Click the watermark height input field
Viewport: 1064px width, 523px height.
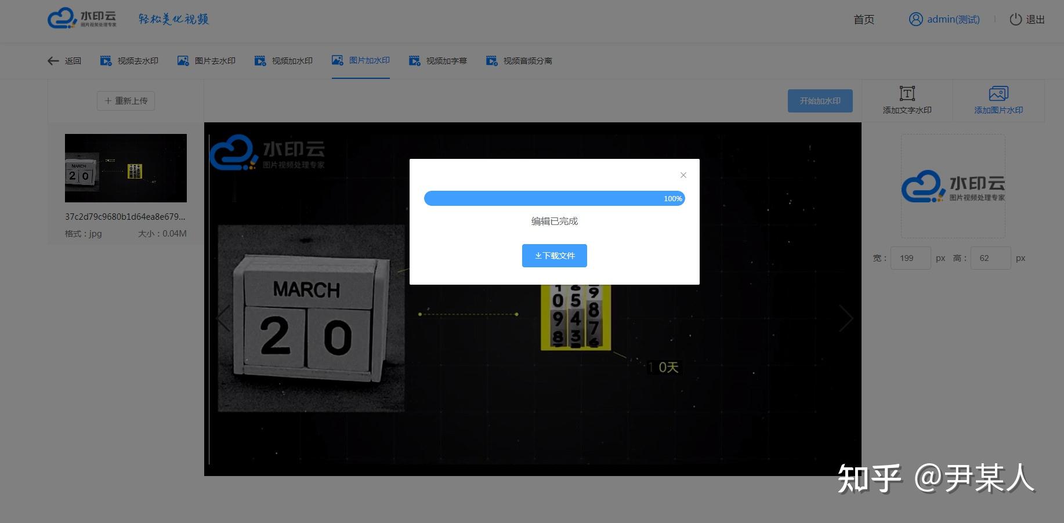click(x=991, y=258)
